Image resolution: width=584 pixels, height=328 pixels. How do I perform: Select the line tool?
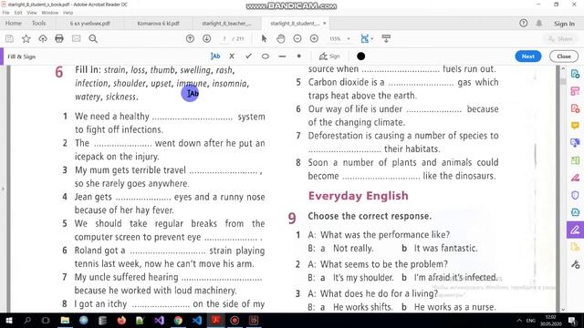click(282, 56)
